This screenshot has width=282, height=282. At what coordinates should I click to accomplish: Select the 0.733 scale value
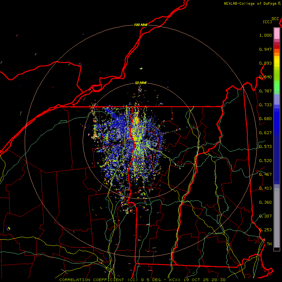[x=265, y=105]
